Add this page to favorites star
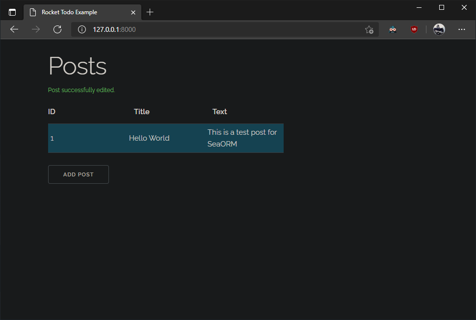Screen dimensions: 476x320 coord(369,29)
